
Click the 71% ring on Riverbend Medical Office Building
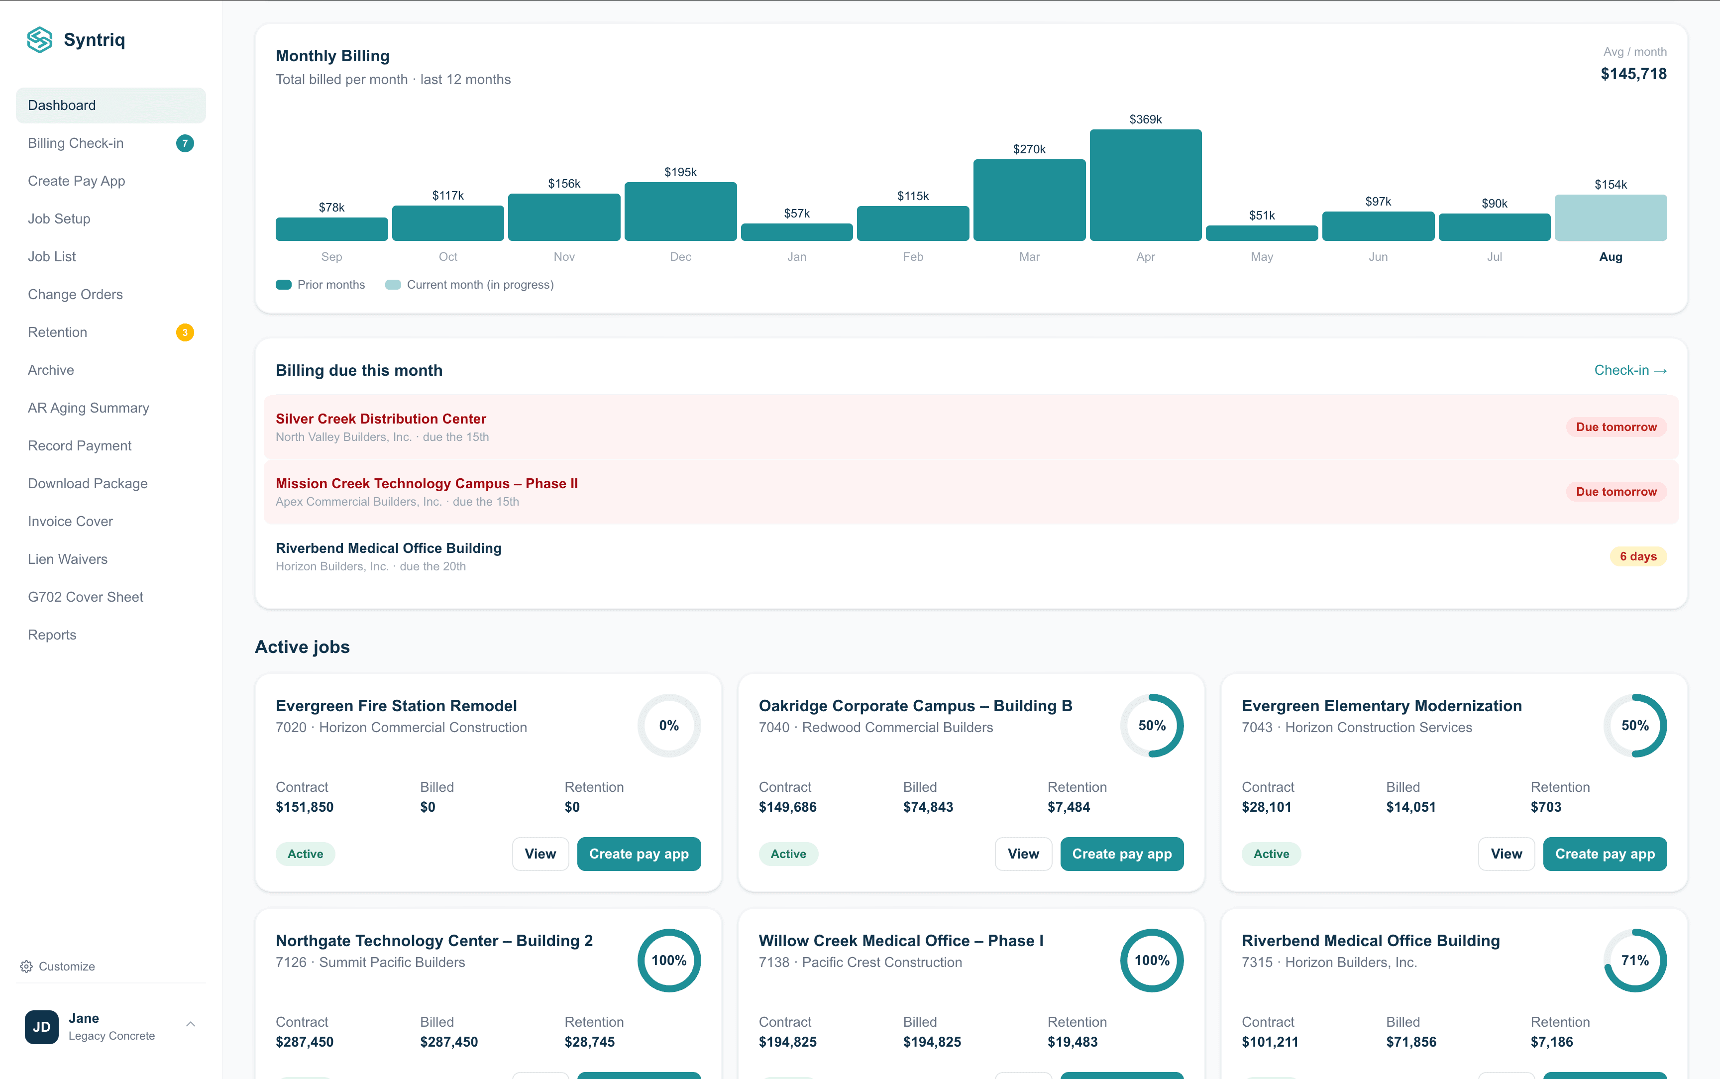coord(1634,961)
